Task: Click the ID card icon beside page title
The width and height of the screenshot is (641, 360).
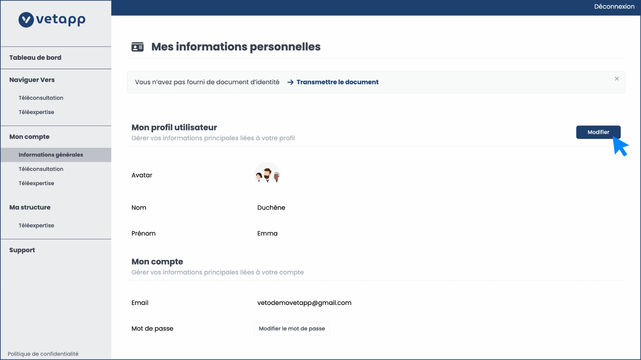Action: (x=138, y=47)
